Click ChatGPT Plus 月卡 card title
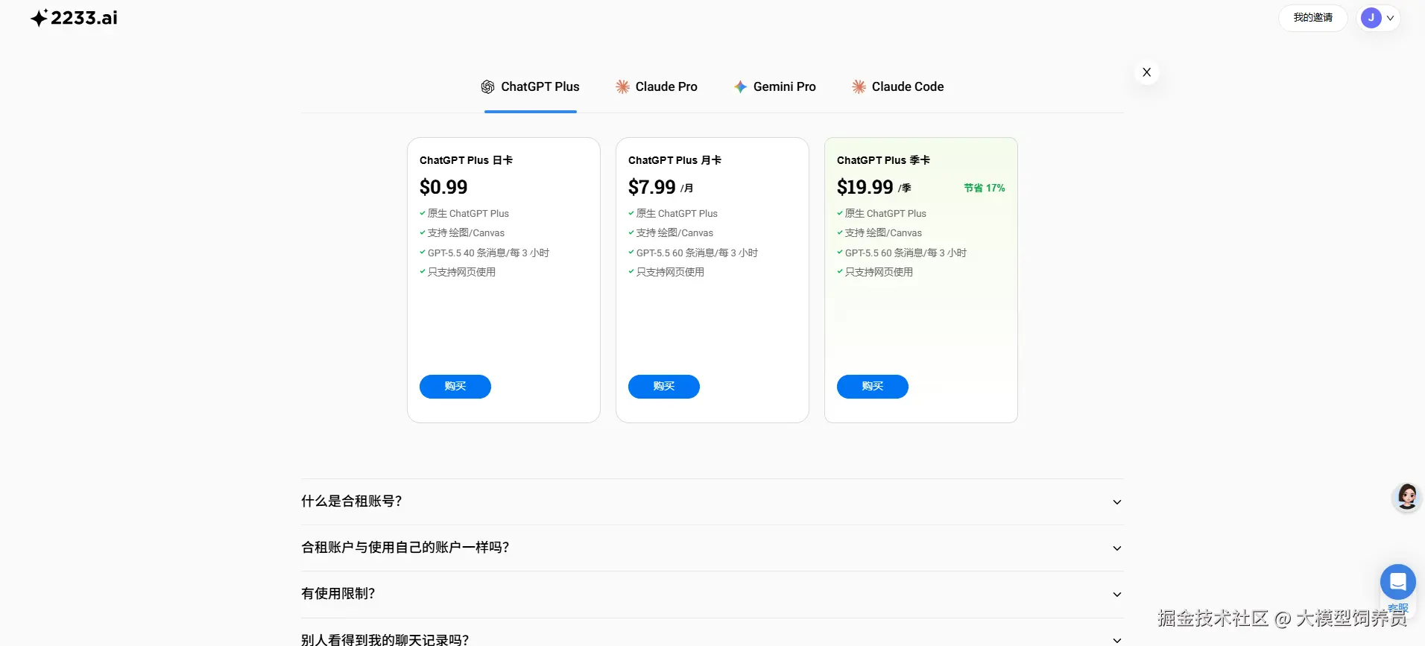This screenshot has width=1425, height=646. pyautogui.click(x=674, y=160)
